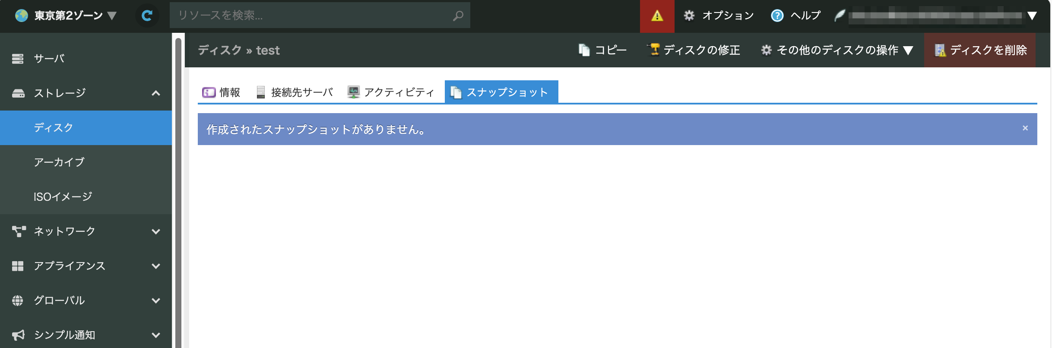Collapse the ストレージ section
1052x348 pixels.
click(x=156, y=93)
